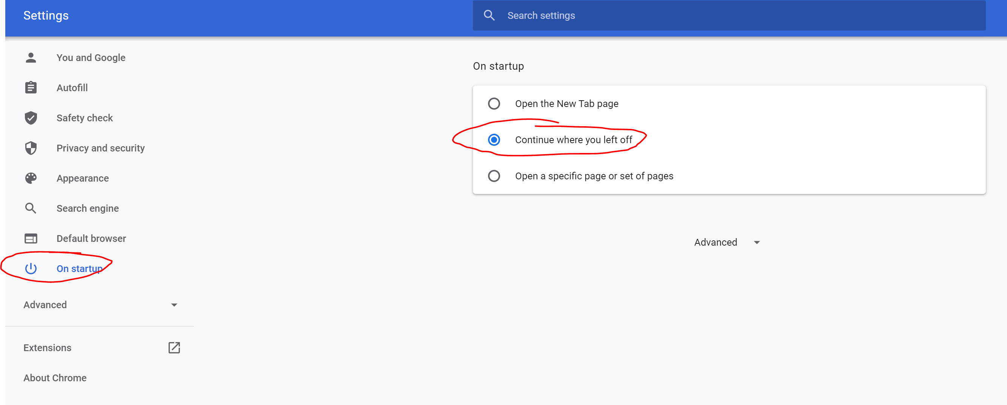Click the Privacy and security shield icon
The height and width of the screenshot is (405, 1007).
(31, 148)
